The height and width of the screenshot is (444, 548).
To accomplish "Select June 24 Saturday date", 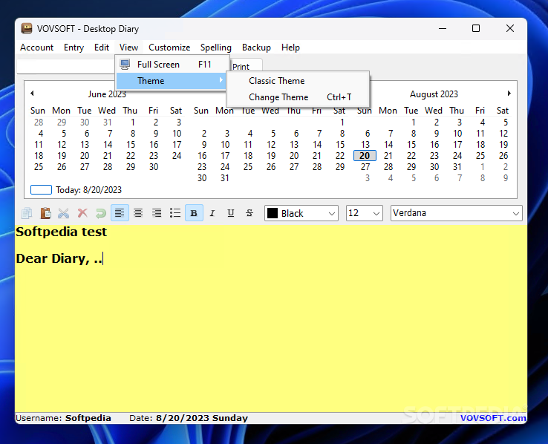I will (177, 156).
